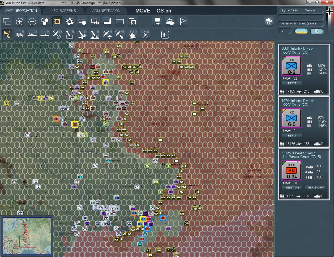Screen dimensions: 334x257
Task: Select the 197th Infantry Division 6-0 counter
Action: click(291, 118)
